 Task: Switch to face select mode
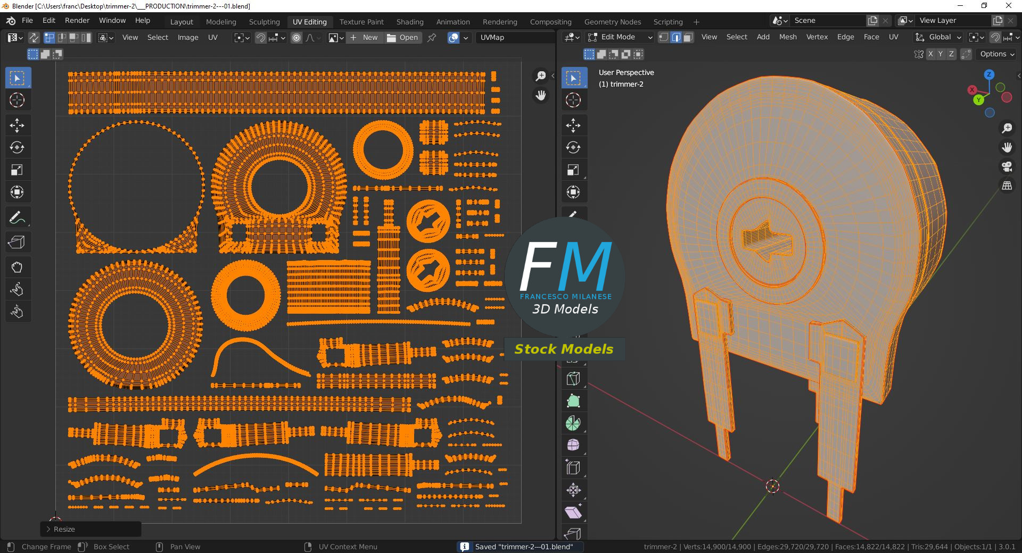688,37
